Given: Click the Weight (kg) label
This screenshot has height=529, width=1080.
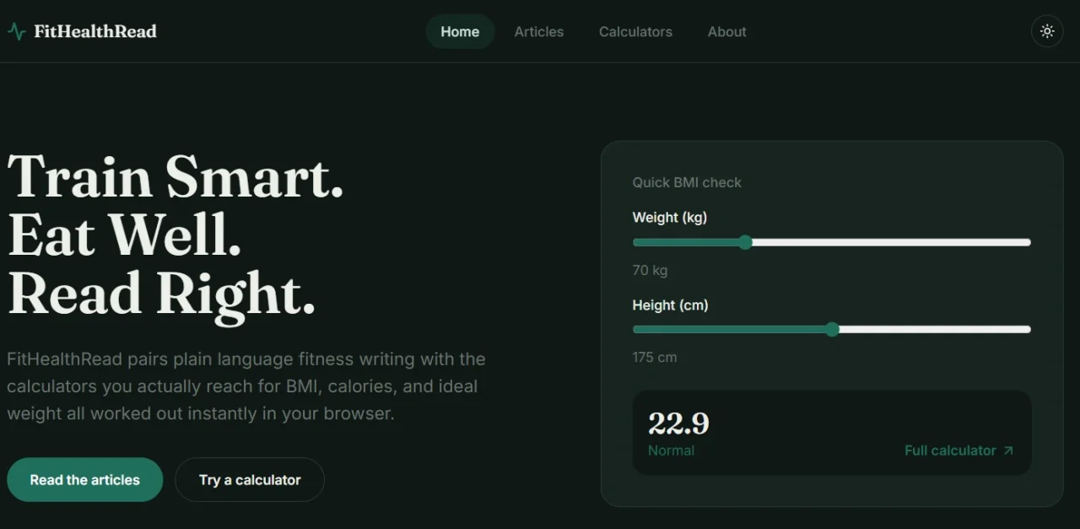Looking at the screenshot, I should coord(670,218).
